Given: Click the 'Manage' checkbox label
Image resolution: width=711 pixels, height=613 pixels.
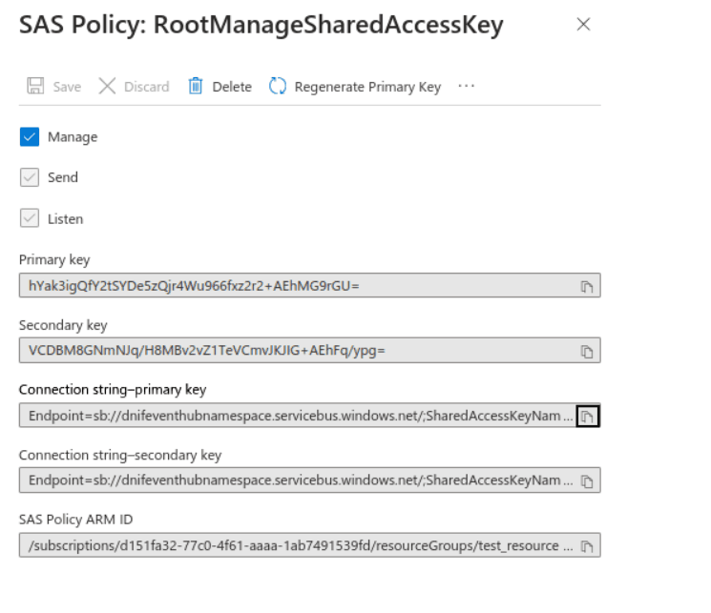Looking at the screenshot, I should (x=73, y=137).
